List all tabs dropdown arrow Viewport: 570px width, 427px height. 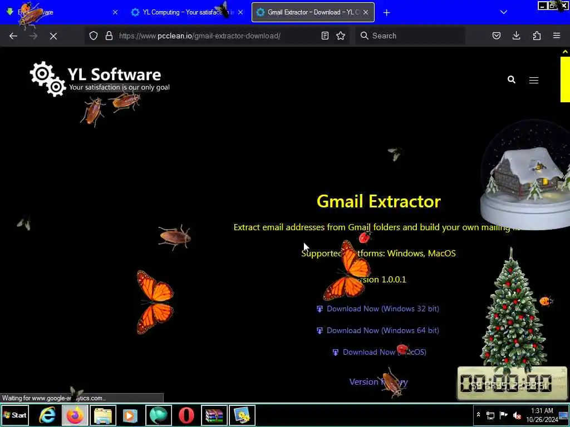(503, 12)
